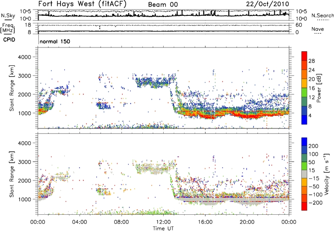This screenshot has width=334, height=231.
Task: Click the 'Fort Hays West (fitACF)' title text
Action: [x=82, y=4]
